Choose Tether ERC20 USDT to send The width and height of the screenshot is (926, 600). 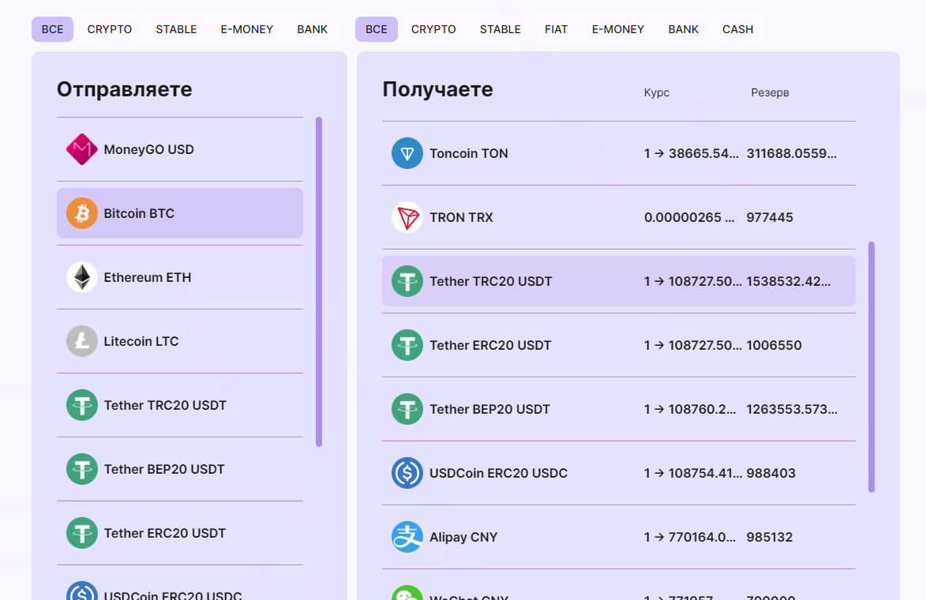tap(179, 533)
